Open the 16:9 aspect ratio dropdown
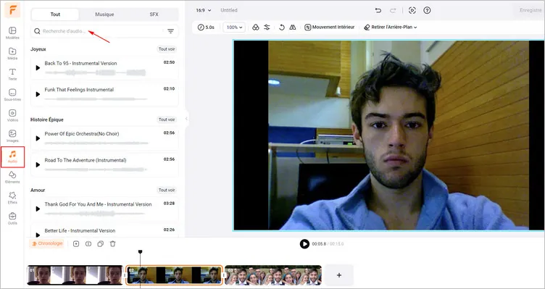This screenshot has height=289, width=545. click(204, 10)
